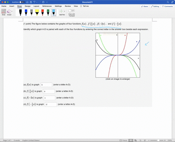Select the Print Layout view icon
The width and height of the screenshot is (175, 142).
[131, 141]
